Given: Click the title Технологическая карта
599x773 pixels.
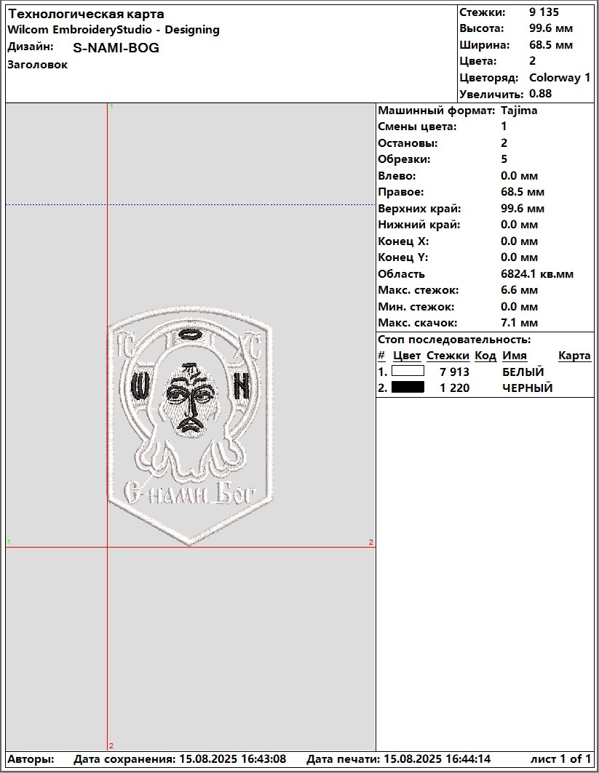Looking at the screenshot, I should click(86, 14).
